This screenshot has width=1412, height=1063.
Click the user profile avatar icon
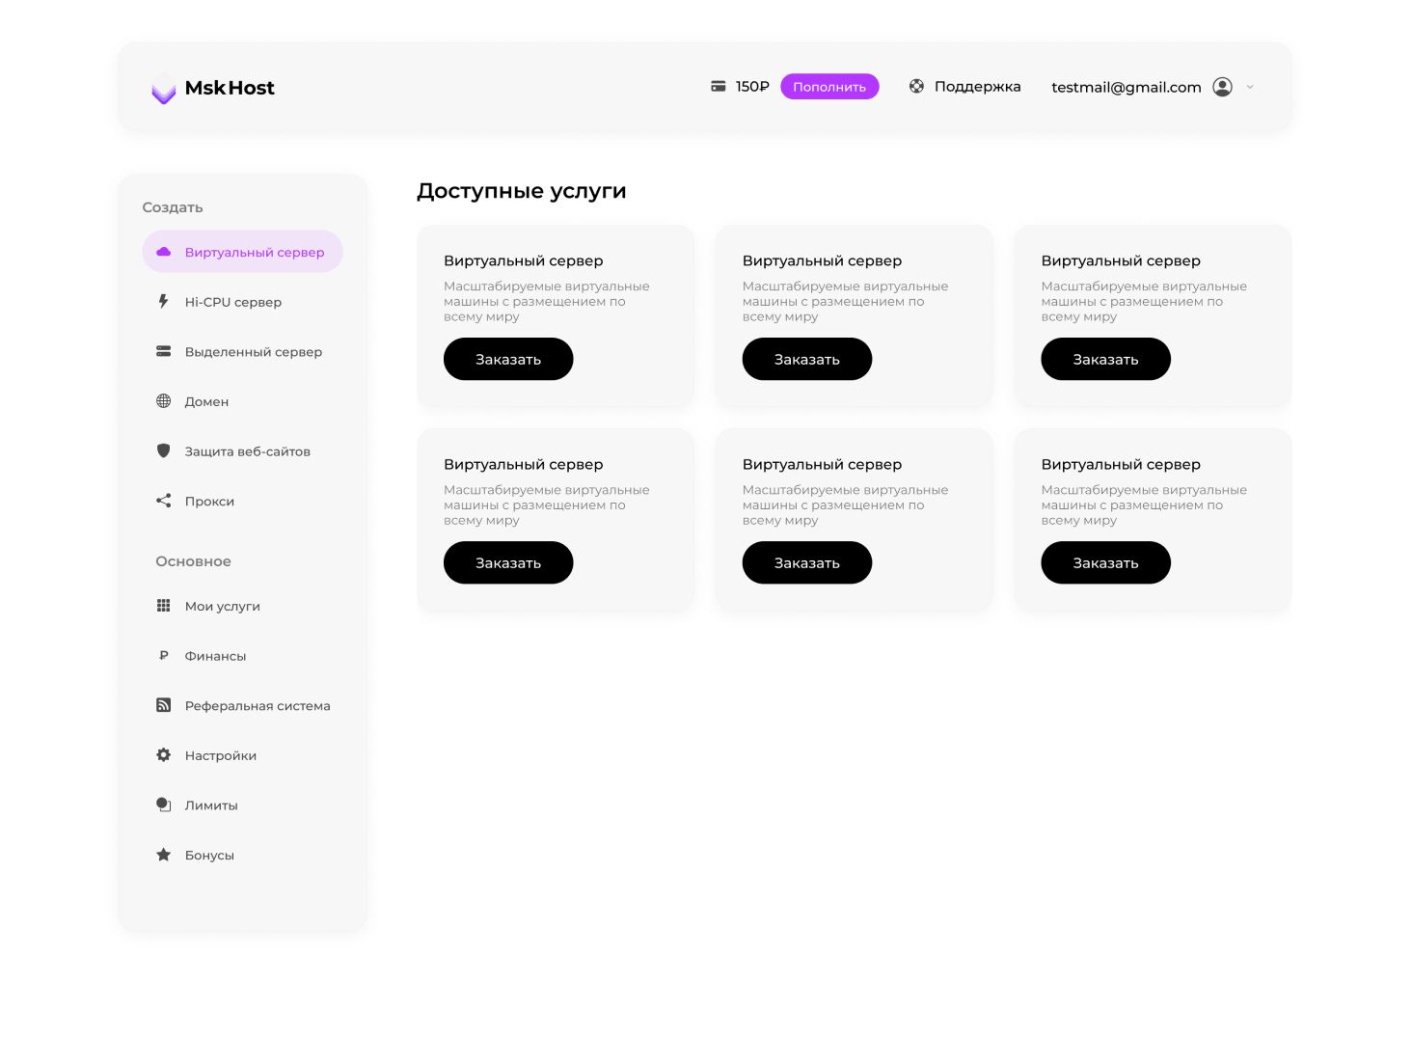click(x=1222, y=87)
